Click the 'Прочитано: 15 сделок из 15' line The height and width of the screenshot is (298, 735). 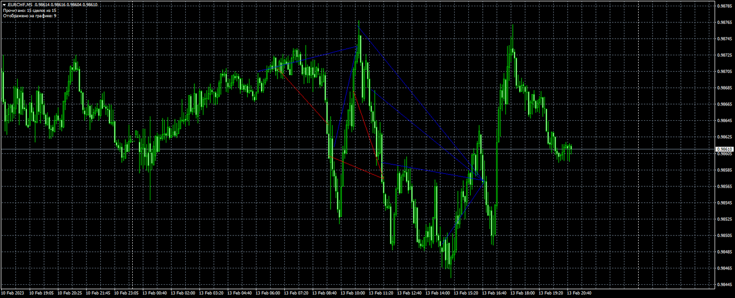[x=30, y=10]
